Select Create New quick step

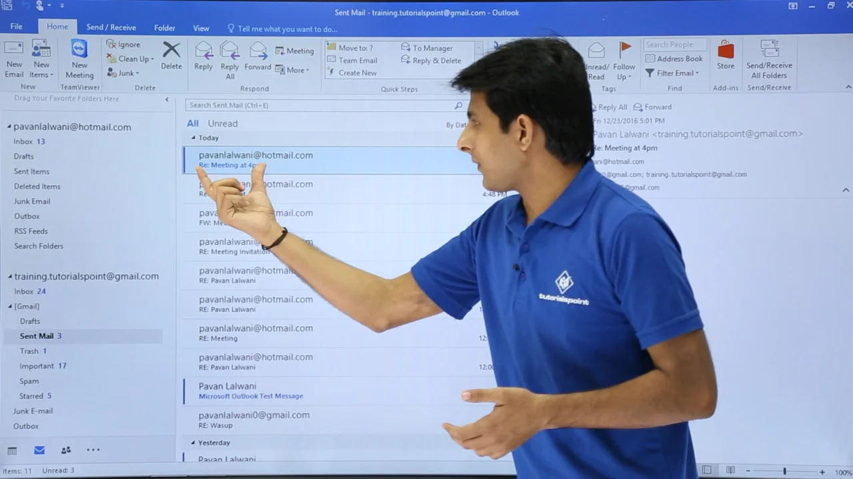coord(352,73)
